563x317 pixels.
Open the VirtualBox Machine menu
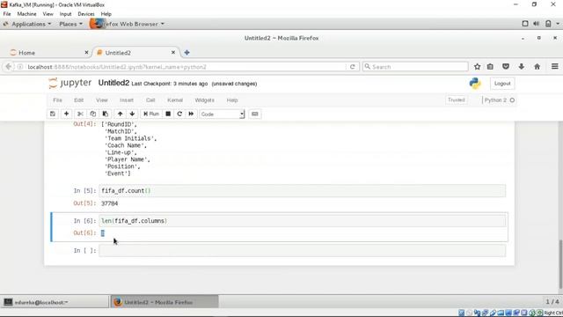click(26, 14)
